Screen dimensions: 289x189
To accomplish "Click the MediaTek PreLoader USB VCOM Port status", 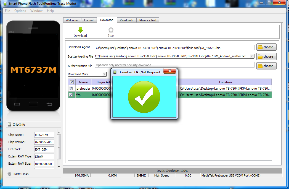I will (x=242, y=175).
